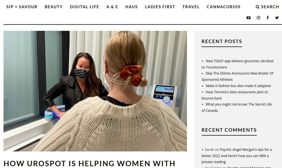Open the Facebook social icon
This screenshot has height=168, width=282.
[268, 18]
